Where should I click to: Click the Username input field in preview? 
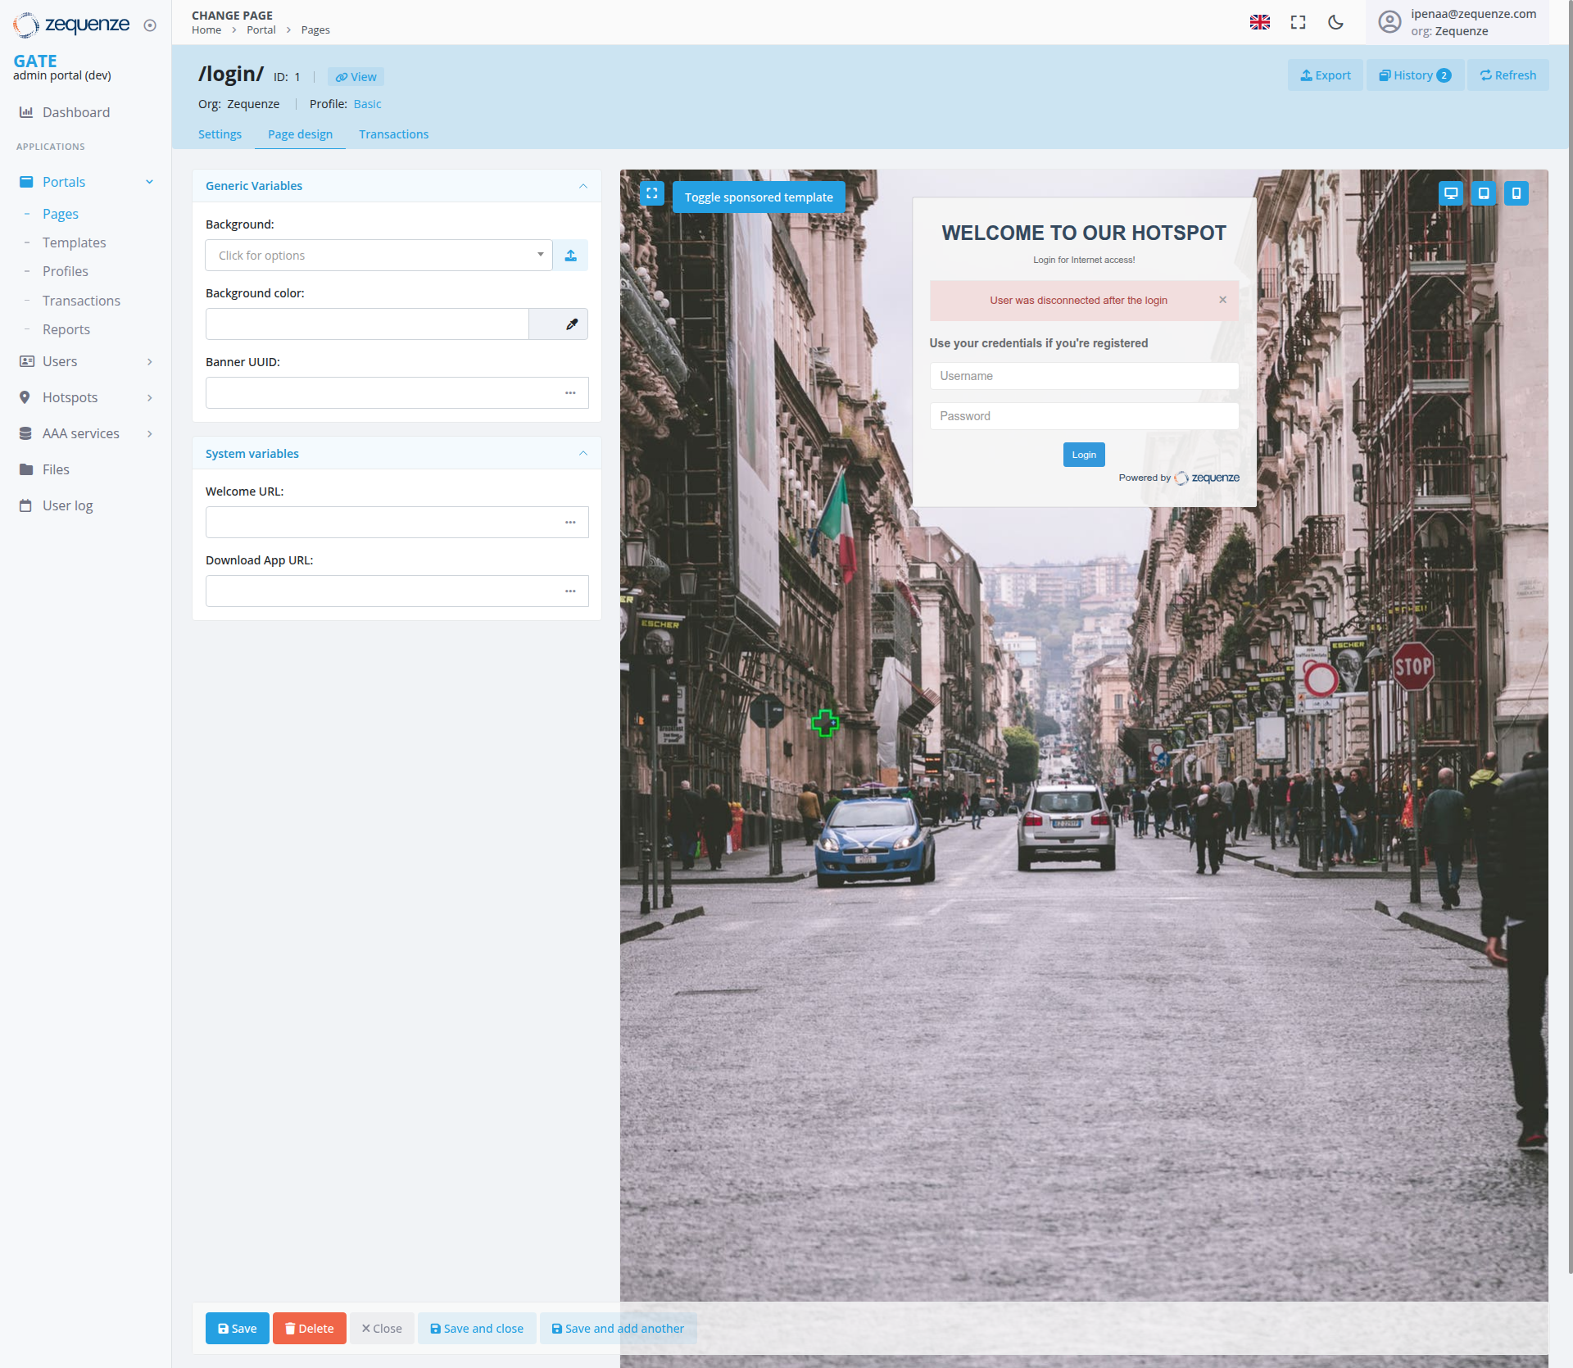click(x=1083, y=375)
